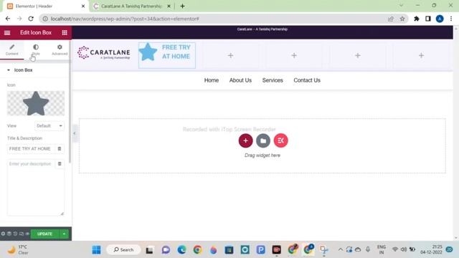This screenshot has width=459, height=258.
Task: Open Chrome three-dot menu
Action: tap(451, 19)
